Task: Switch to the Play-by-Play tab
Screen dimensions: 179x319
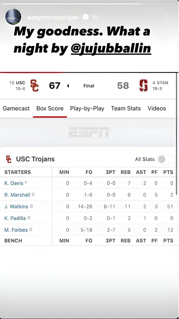Action: pos(87,108)
